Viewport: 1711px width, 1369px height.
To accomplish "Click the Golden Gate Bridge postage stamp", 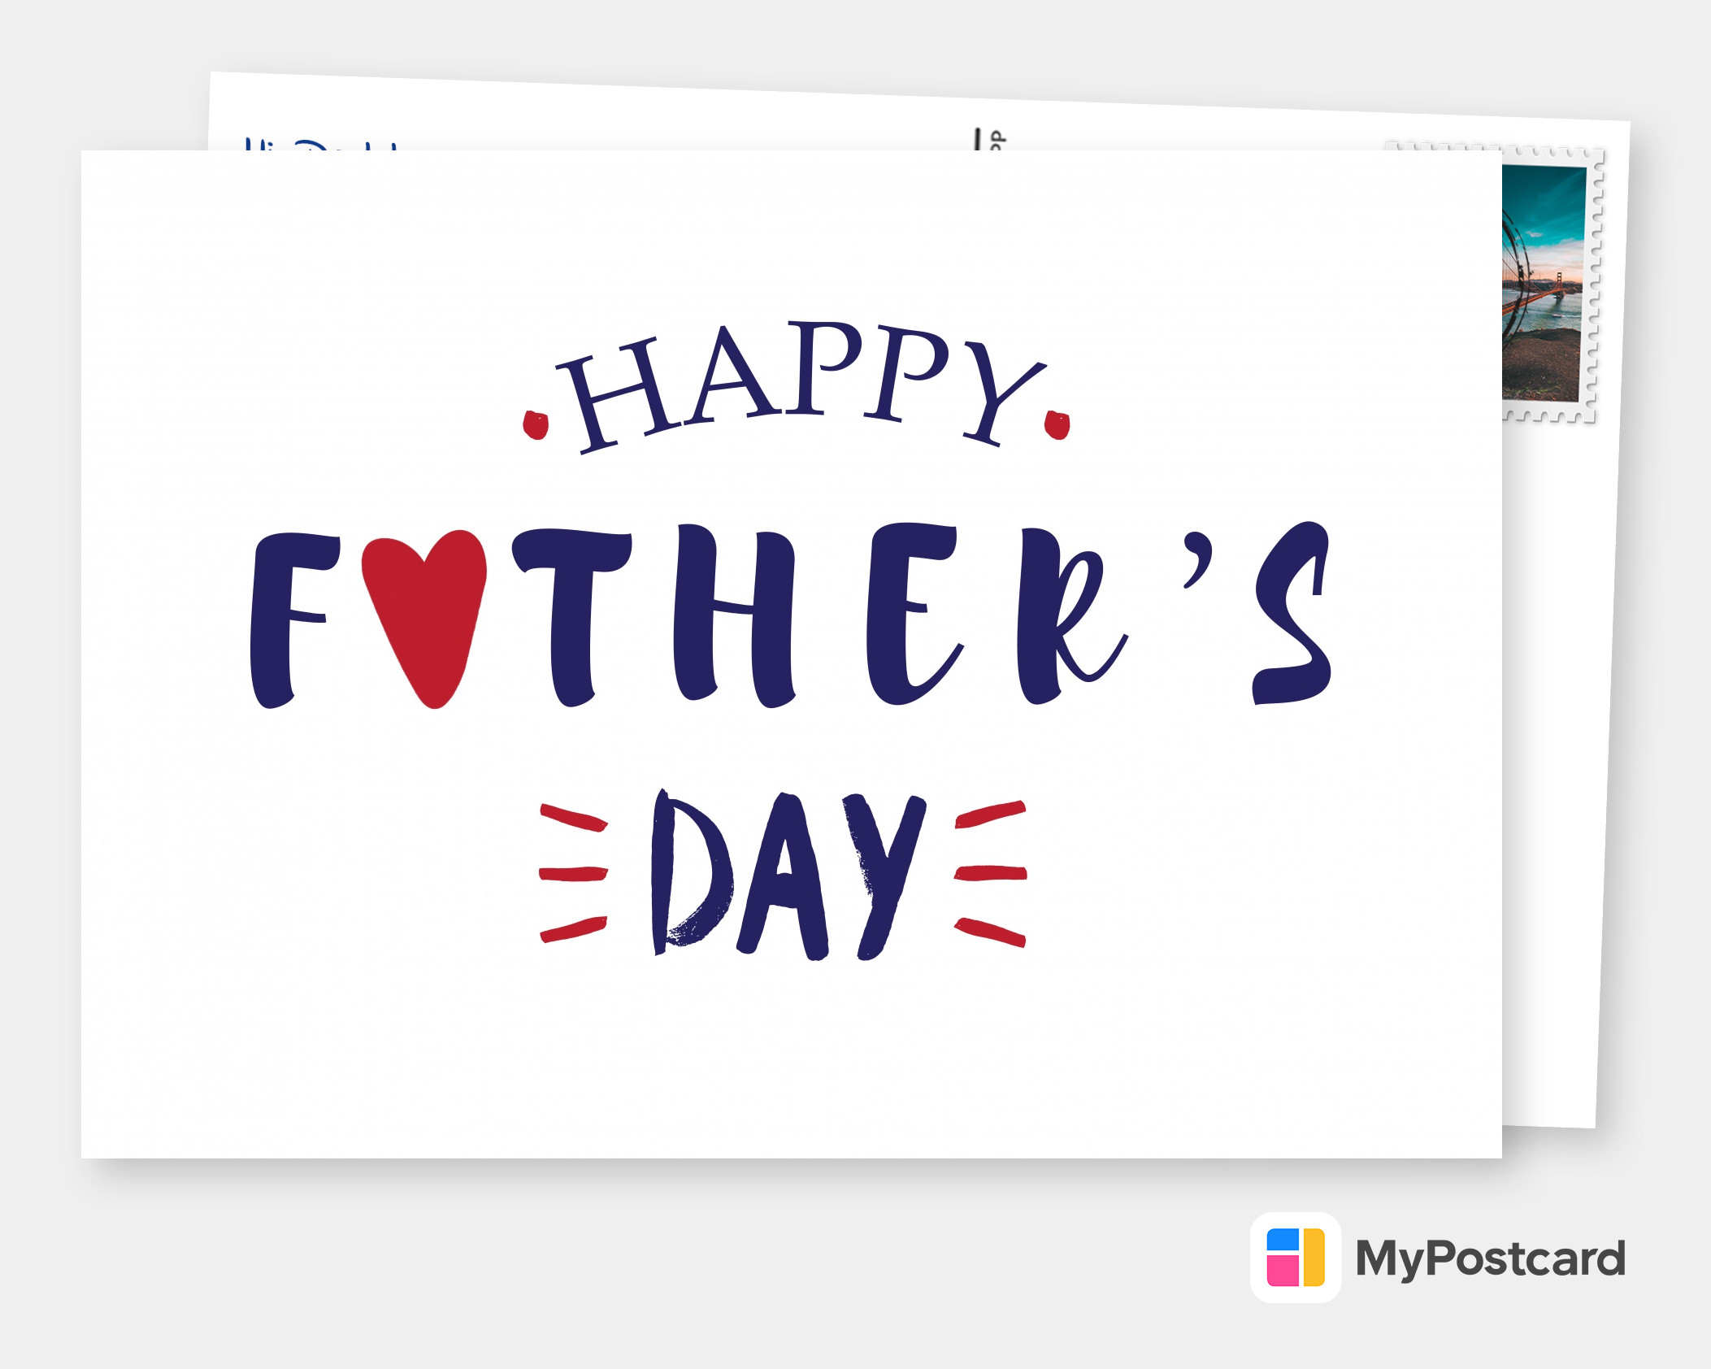I will coord(1552,284).
